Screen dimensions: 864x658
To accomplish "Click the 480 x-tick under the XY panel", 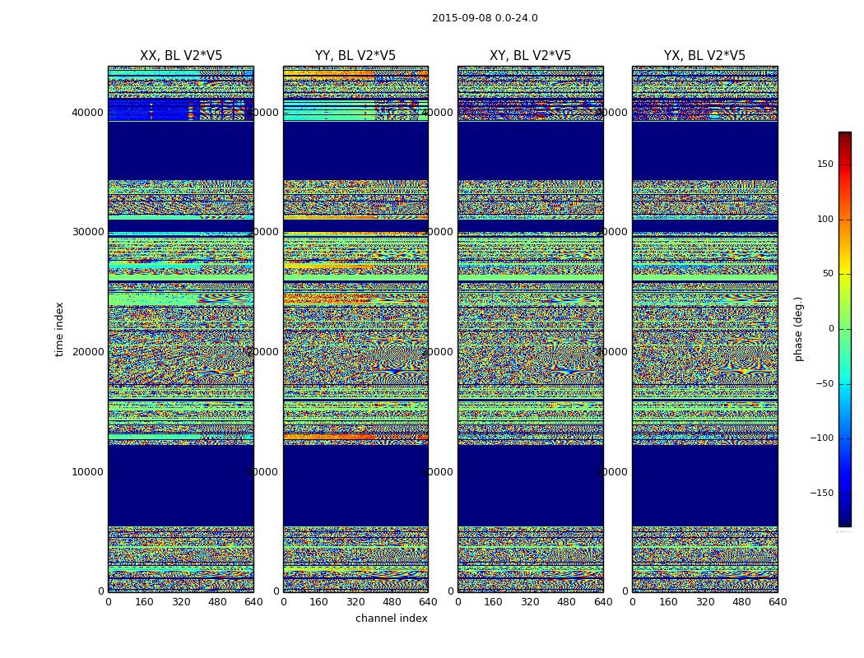I will [566, 602].
